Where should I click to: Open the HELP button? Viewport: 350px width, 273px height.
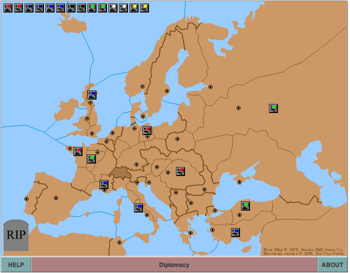pyautogui.click(x=16, y=264)
